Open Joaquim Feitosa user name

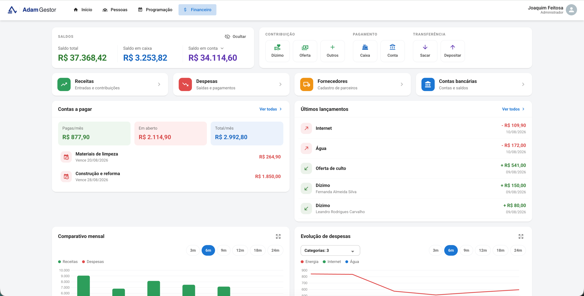click(545, 8)
